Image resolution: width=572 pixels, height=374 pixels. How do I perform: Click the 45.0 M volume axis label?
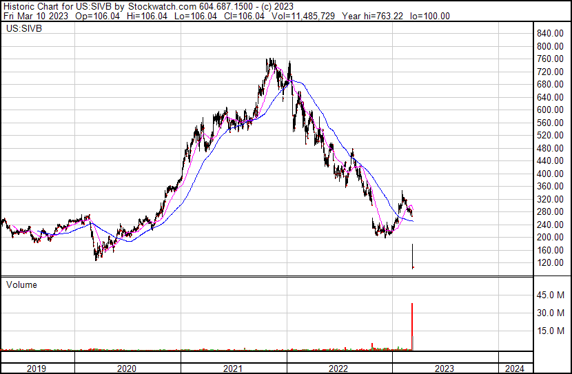[551, 295]
